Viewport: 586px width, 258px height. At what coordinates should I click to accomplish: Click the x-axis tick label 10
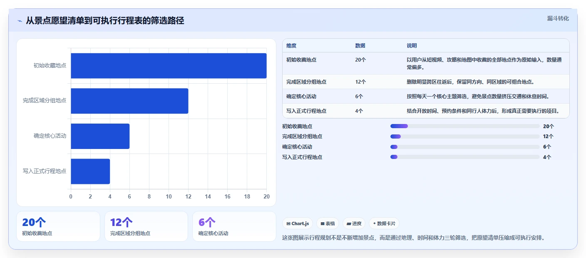click(169, 196)
